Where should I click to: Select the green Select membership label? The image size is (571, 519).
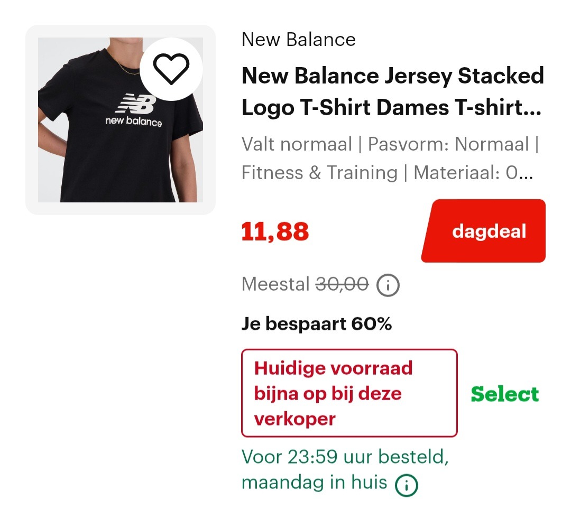[504, 394]
